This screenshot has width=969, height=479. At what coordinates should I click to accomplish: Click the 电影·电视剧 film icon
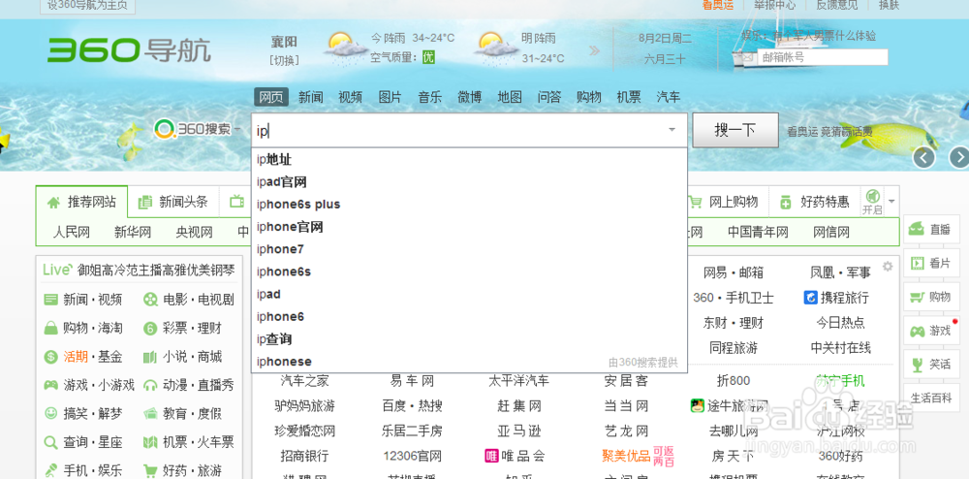pyautogui.click(x=150, y=300)
